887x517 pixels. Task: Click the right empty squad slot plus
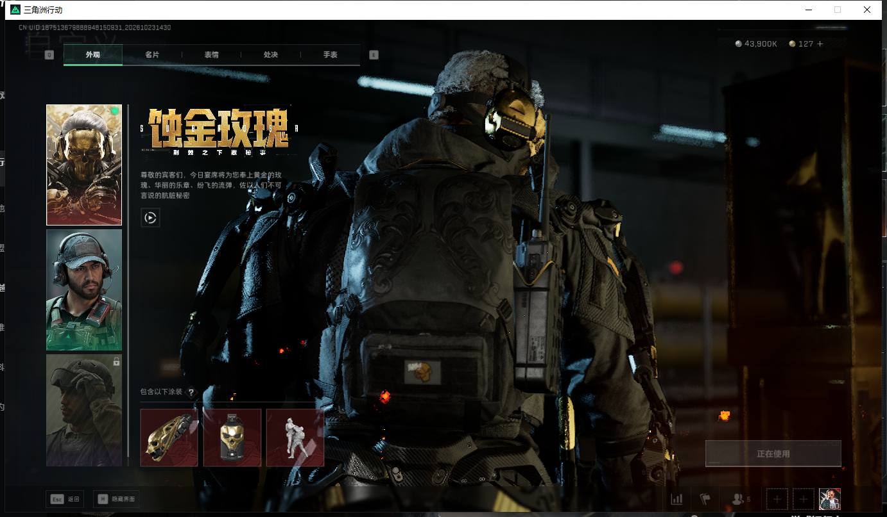pos(803,499)
